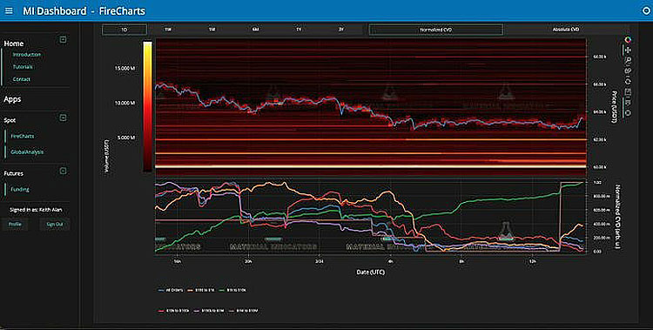
Task: Click the 'Date (UTC)' axis label
Action: [370, 272]
